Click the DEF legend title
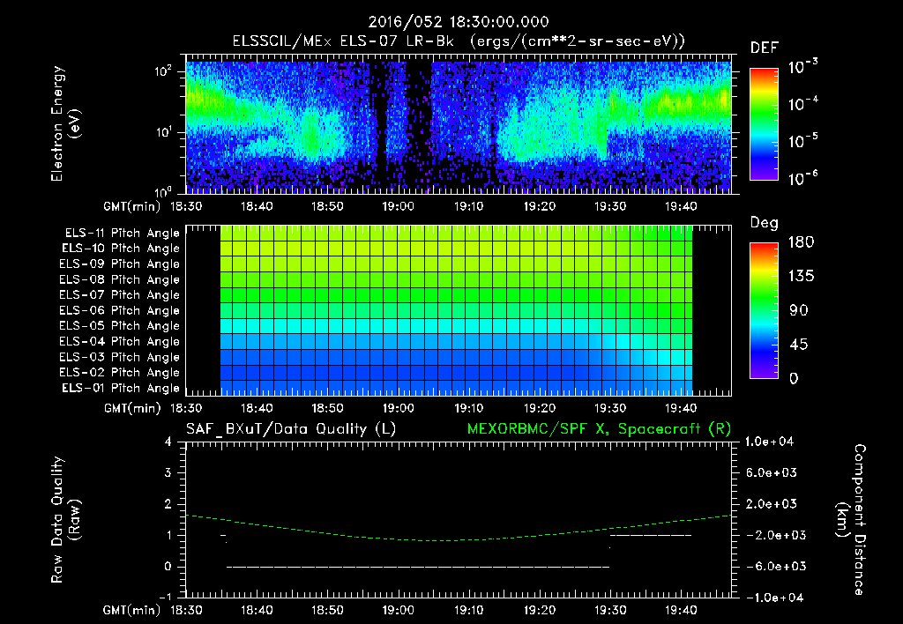The width and height of the screenshot is (903, 624). click(764, 48)
